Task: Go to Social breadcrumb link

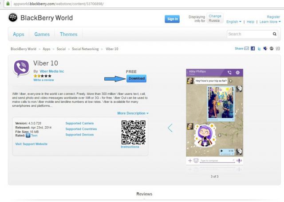Action: [x=61, y=49]
